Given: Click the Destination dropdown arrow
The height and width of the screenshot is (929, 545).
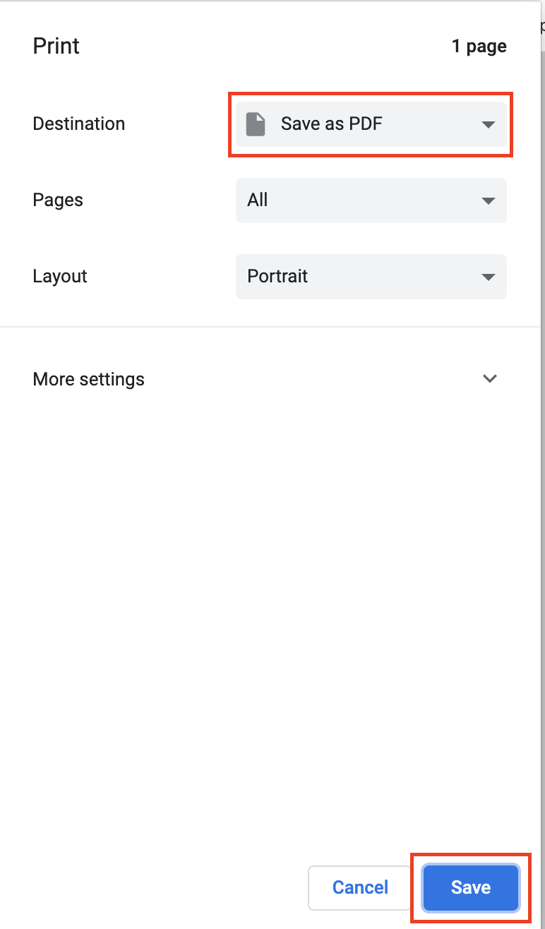Looking at the screenshot, I should pos(488,124).
